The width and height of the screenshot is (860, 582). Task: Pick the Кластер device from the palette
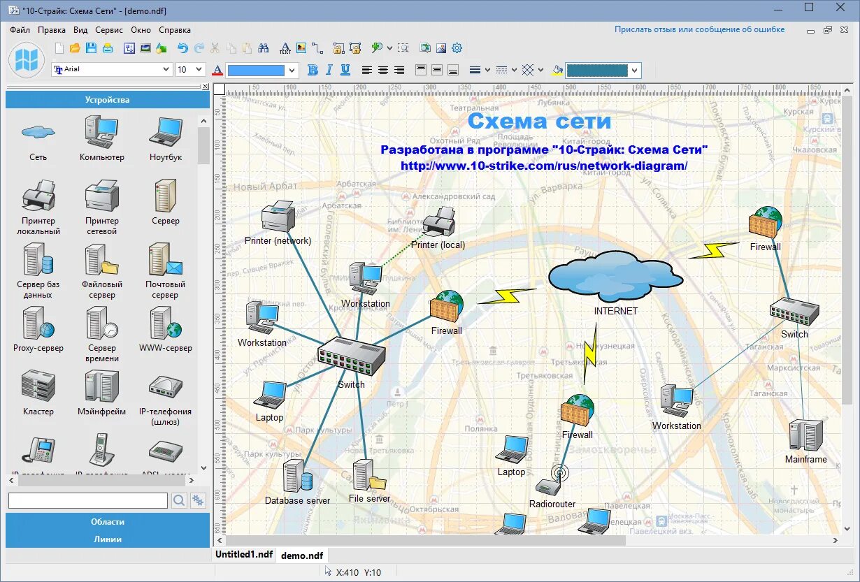click(x=38, y=393)
